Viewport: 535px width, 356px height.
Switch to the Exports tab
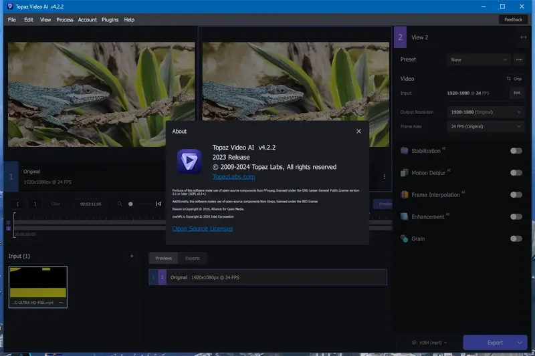(x=193, y=258)
